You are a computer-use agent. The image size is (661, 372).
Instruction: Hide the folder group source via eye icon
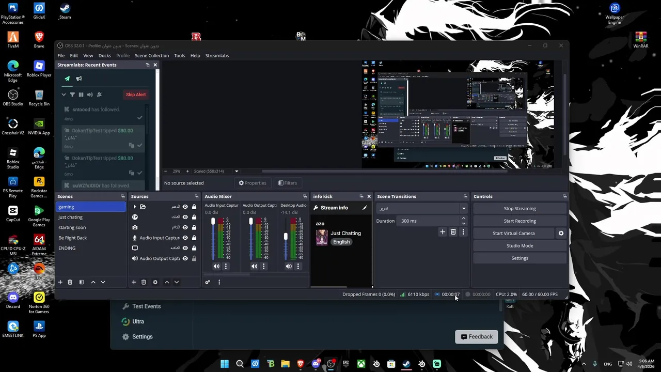tap(185, 207)
